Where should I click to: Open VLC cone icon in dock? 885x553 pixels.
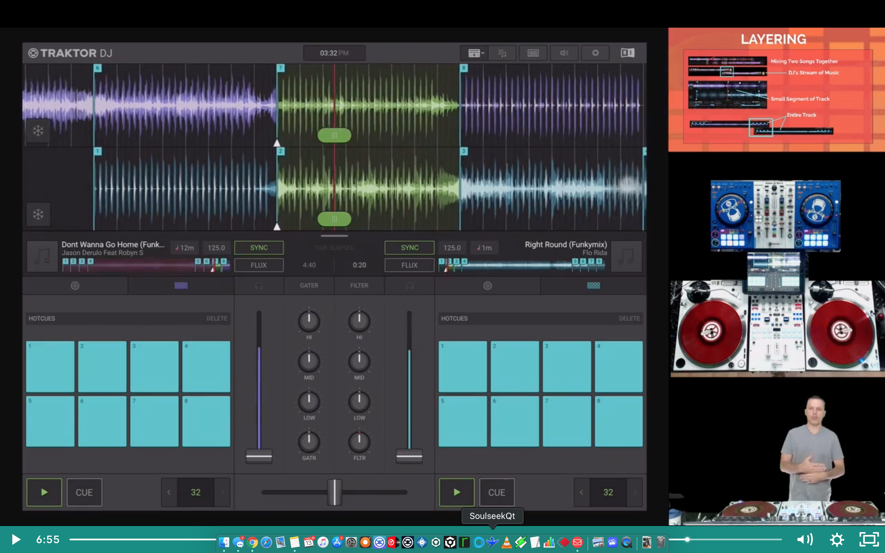click(506, 542)
